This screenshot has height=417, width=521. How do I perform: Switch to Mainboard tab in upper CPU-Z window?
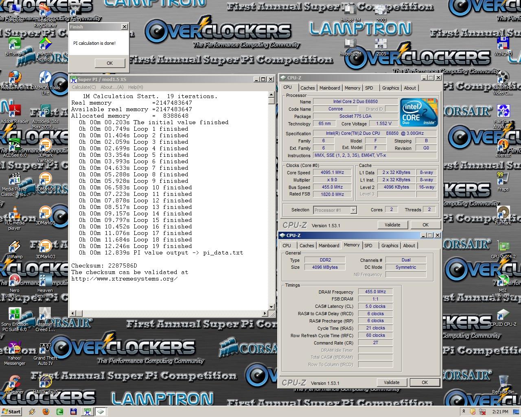click(330, 88)
